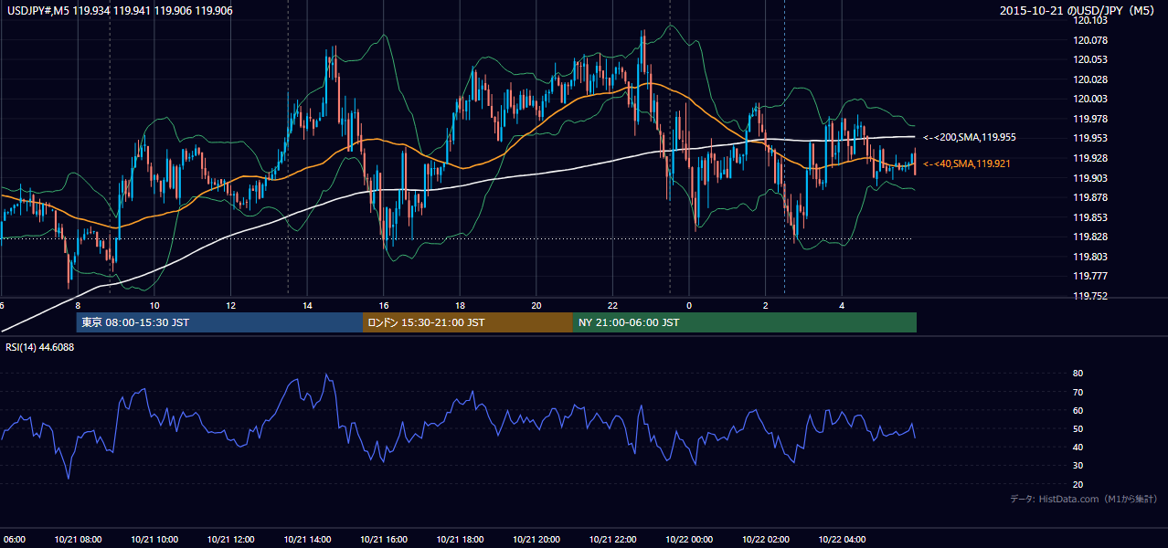Click price axis value 119.777

click(1092, 276)
